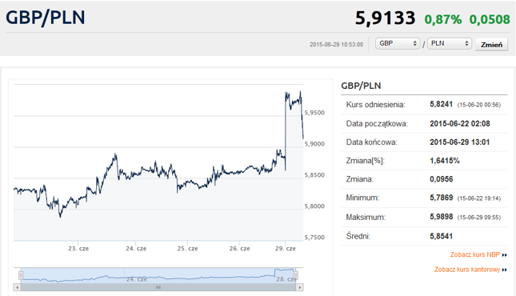Click the Maksimum value 5,9898

(x=442, y=217)
